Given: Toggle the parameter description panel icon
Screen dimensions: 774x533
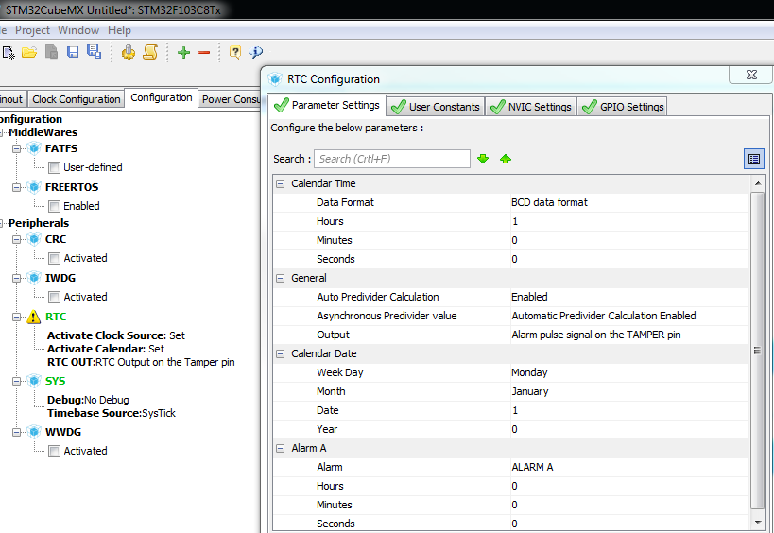Looking at the screenshot, I should click(x=754, y=159).
